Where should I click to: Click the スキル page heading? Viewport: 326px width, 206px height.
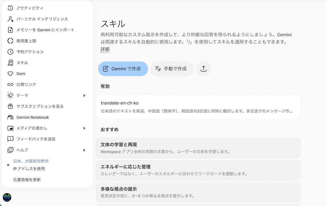(113, 24)
